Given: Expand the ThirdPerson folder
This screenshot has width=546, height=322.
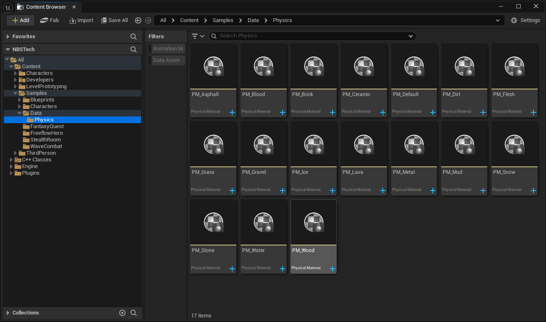Looking at the screenshot, I should [16, 153].
